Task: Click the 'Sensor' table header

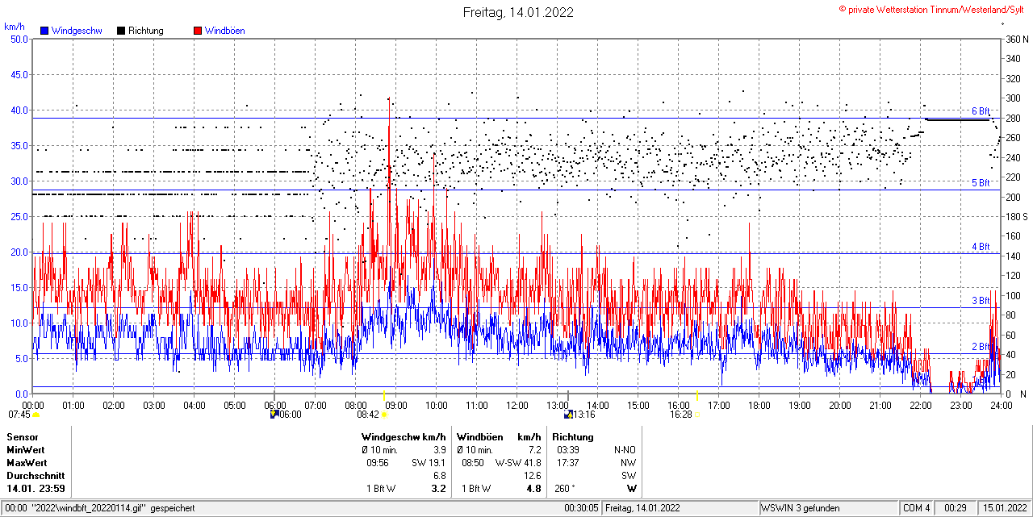Action: (22, 437)
